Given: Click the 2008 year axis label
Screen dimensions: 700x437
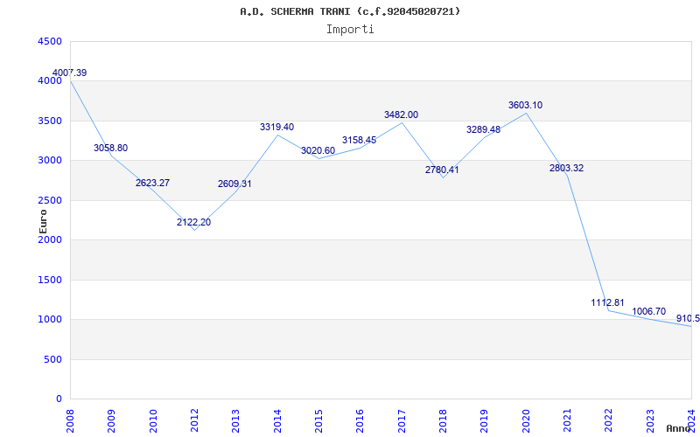Looking at the screenshot, I should pos(70,420).
